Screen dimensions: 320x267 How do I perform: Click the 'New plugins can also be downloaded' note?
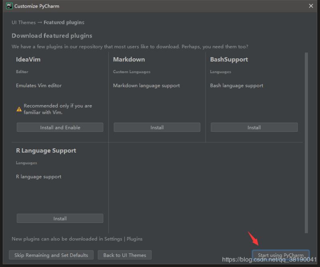(x=77, y=239)
